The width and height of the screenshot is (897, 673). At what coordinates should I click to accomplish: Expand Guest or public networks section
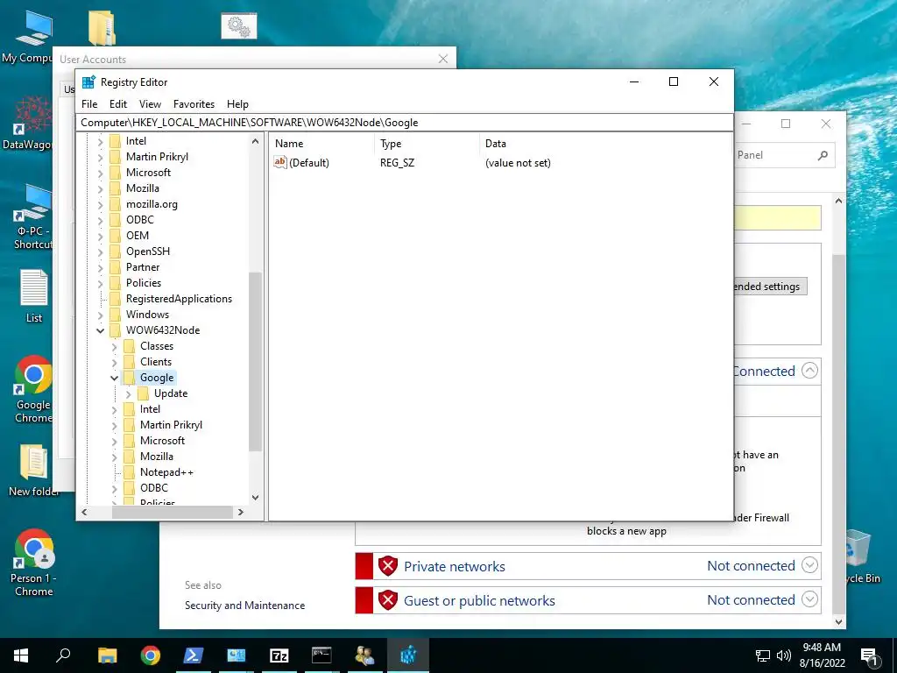(809, 599)
